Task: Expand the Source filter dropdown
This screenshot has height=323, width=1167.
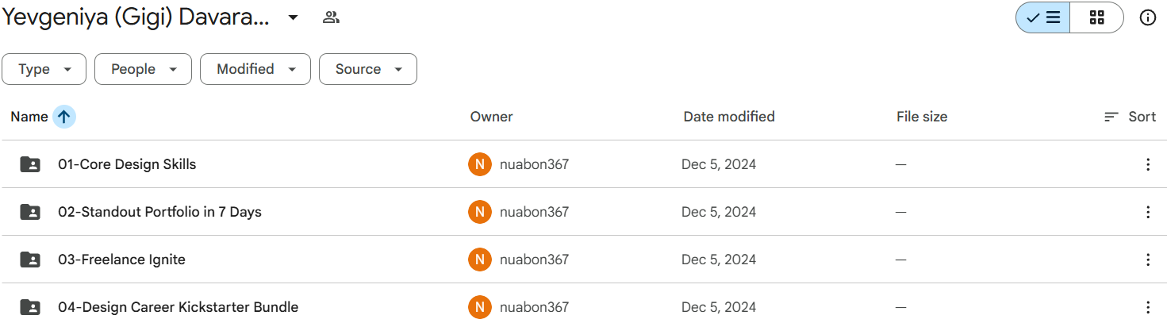Action: (367, 69)
